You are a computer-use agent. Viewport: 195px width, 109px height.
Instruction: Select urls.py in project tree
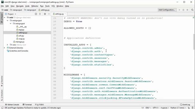pos(20,36)
